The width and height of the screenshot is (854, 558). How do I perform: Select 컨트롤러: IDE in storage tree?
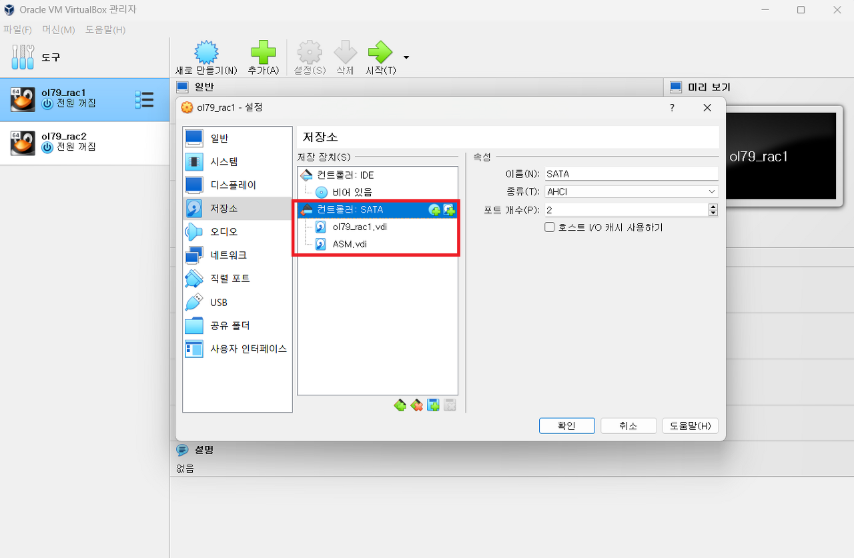378,175
